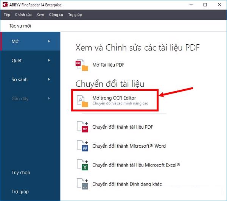Expand the arrow next to Quét
The height and width of the screenshot is (201, 227).
point(49,61)
